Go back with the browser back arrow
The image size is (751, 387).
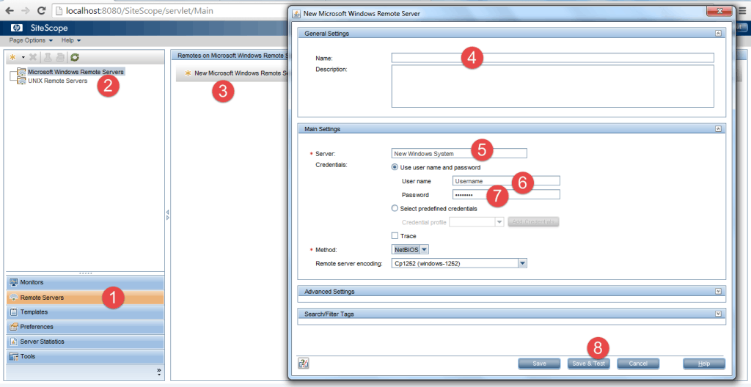click(10, 10)
